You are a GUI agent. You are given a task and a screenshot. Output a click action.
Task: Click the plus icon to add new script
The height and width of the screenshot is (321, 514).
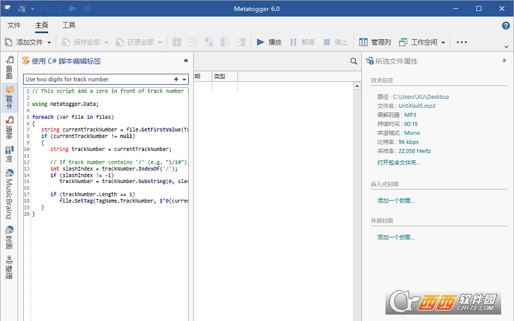click(176, 79)
